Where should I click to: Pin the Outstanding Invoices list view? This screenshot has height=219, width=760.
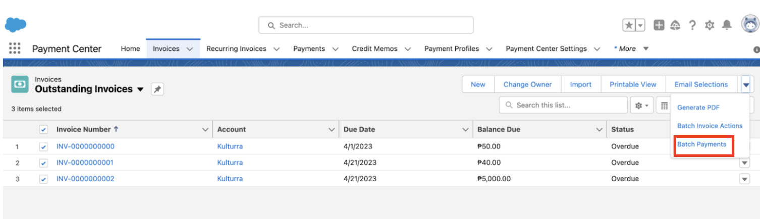[x=157, y=89]
